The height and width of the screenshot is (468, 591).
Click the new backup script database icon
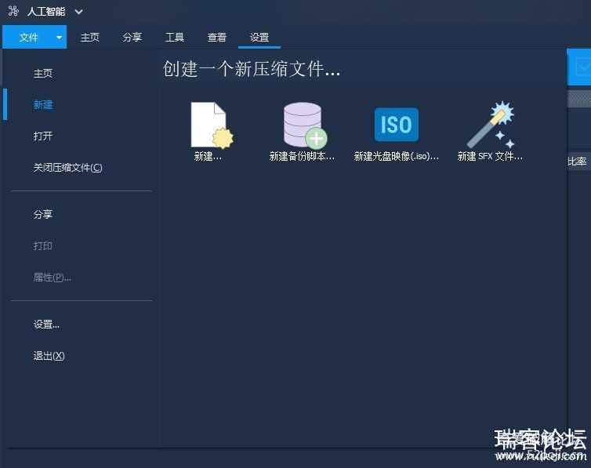(303, 125)
